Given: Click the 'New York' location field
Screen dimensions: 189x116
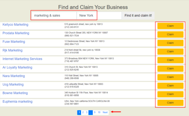Looking at the screenshot, I should [99, 15].
